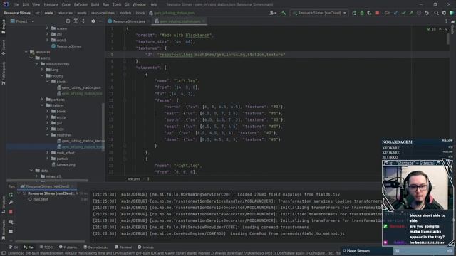Open the run configuration dropdown
The image size is (456, 256).
click(319, 13)
